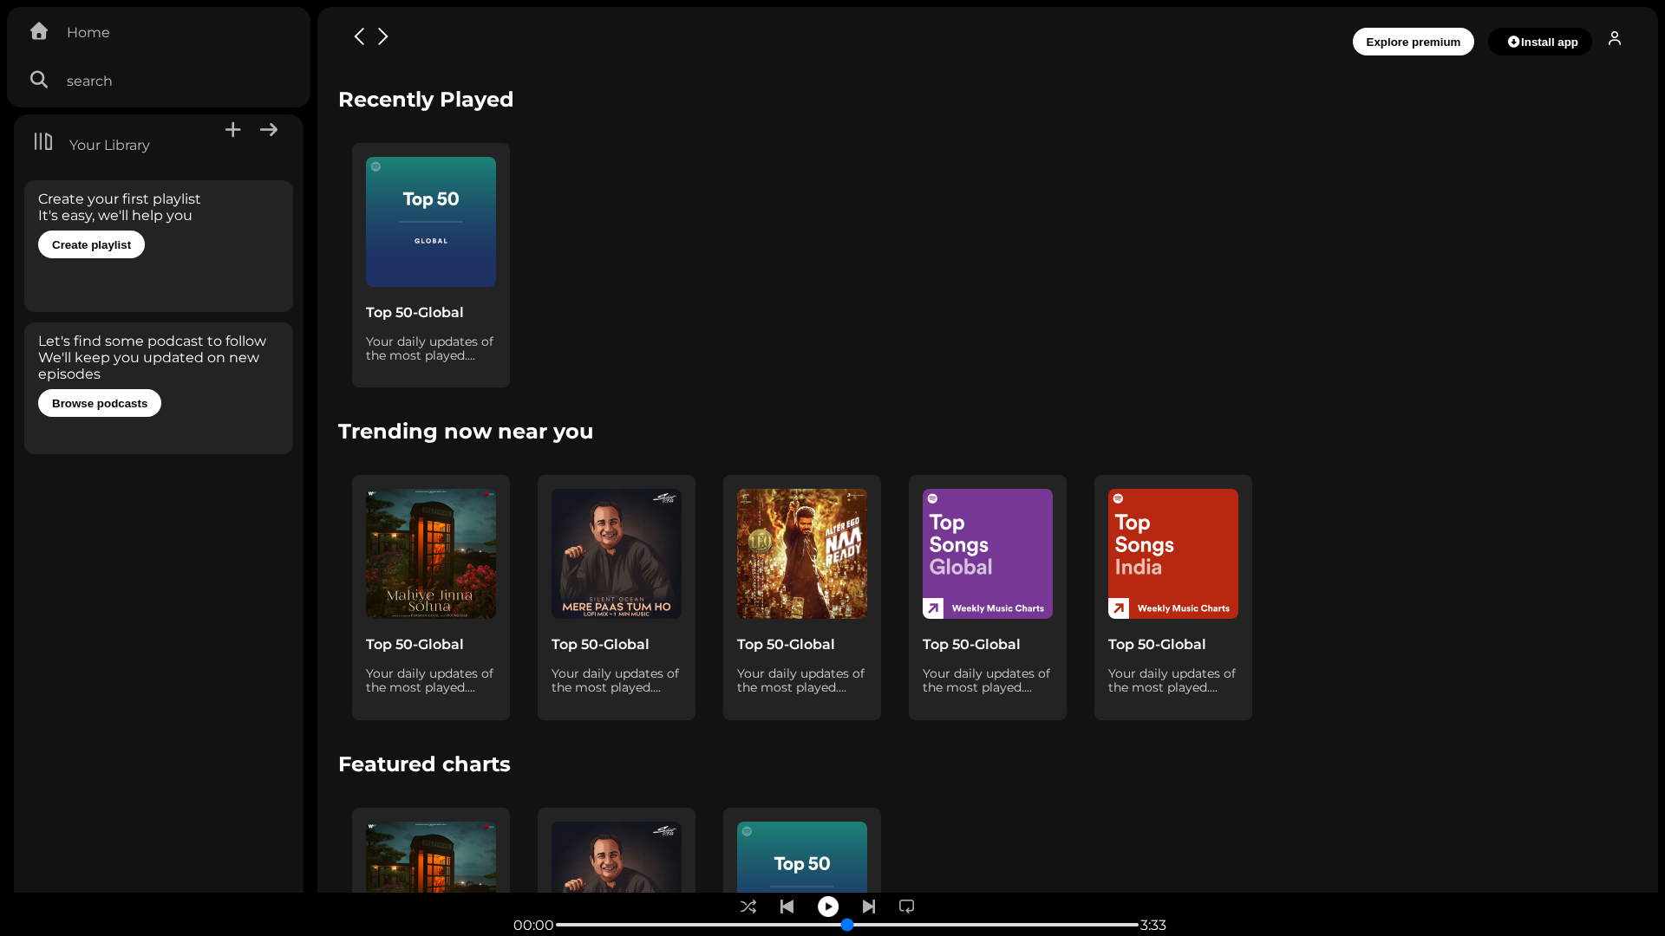Go forward with right chevron
1665x936 pixels.
click(382, 36)
